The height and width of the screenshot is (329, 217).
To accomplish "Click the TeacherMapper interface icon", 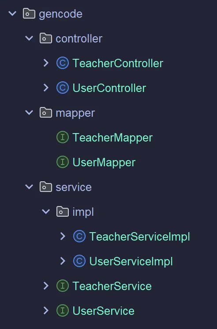I will click(63, 137).
